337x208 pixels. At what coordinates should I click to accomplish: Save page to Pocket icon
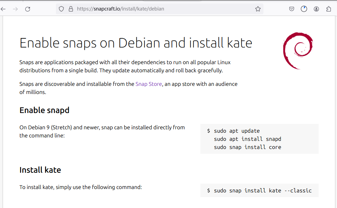(292, 9)
